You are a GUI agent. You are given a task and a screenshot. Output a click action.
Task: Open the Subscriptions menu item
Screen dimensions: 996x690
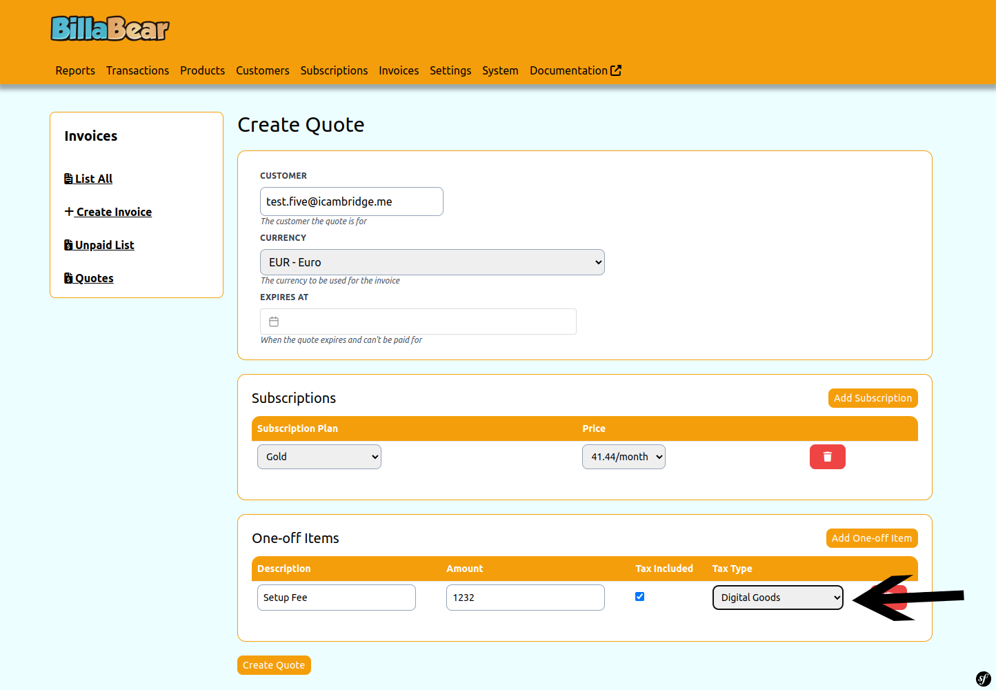coord(334,70)
